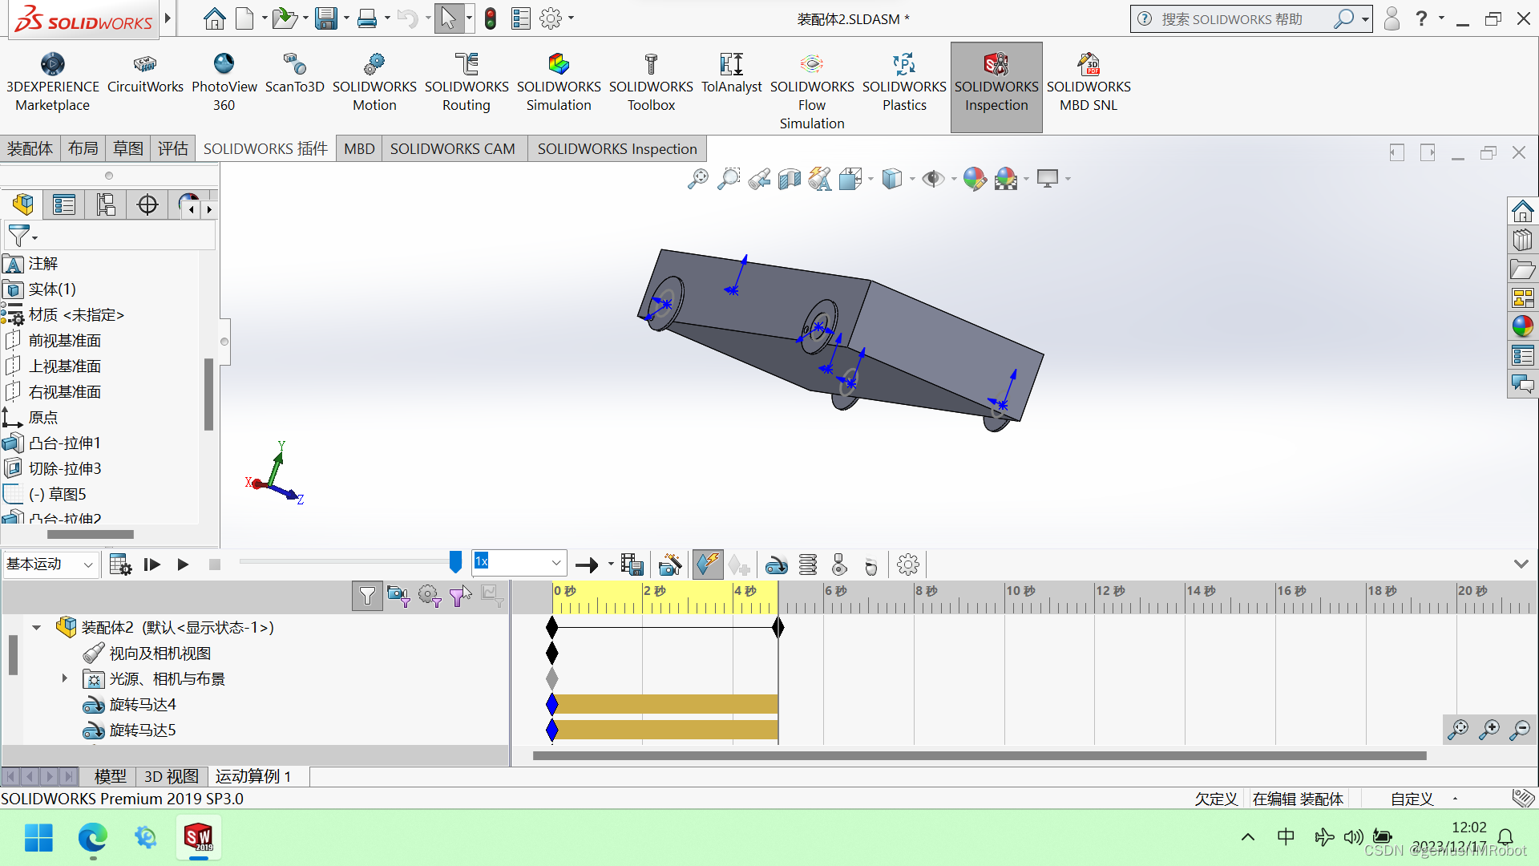This screenshot has height=866, width=1539.
Task: Toggle the MotionManager no-filter button
Action: (x=367, y=596)
